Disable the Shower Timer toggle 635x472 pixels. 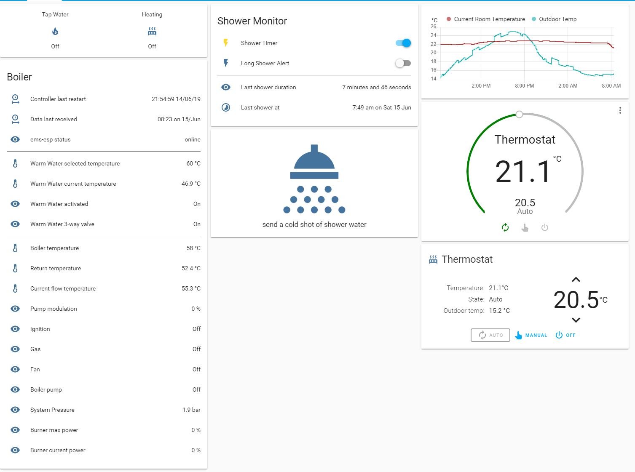coord(403,43)
